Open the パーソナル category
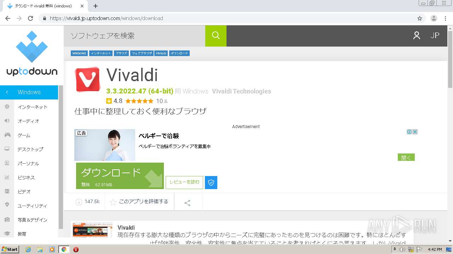The height and width of the screenshot is (254, 453). pos(28,163)
